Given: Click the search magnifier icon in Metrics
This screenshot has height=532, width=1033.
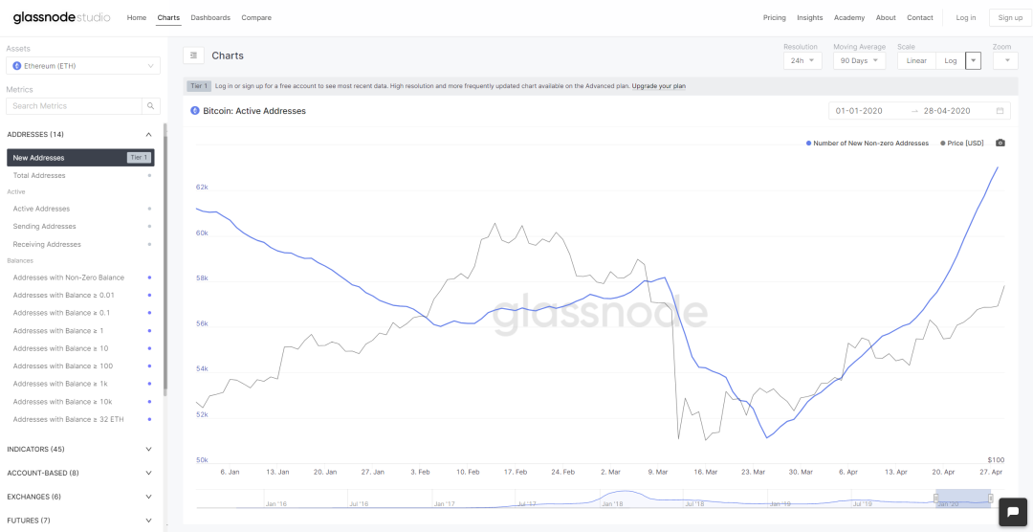Looking at the screenshot, I should click(151, 105).
